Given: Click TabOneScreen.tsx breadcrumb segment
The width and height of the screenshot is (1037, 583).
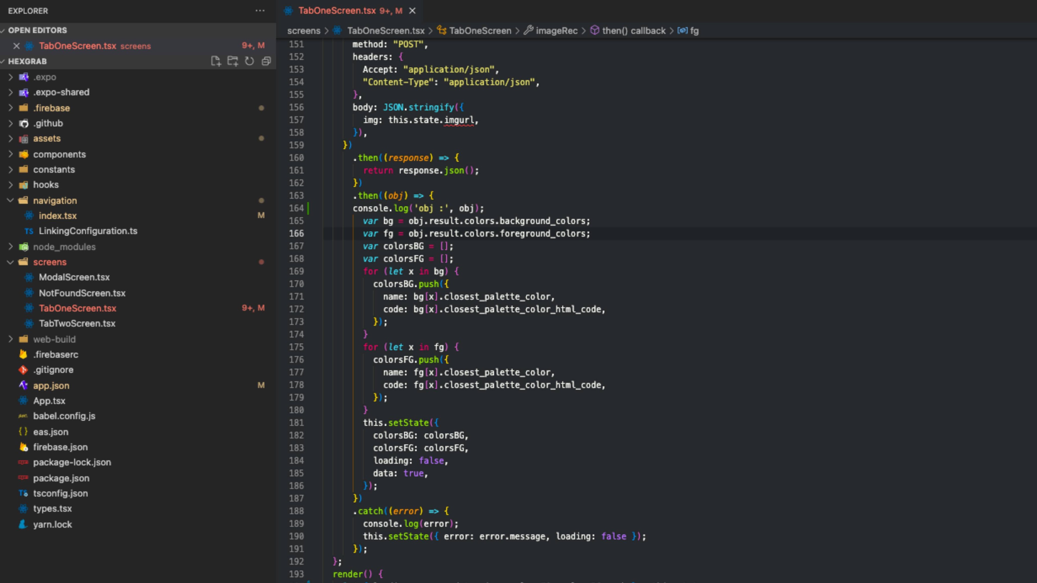Looking at the screenshot, I should click(x=386, y=30).
